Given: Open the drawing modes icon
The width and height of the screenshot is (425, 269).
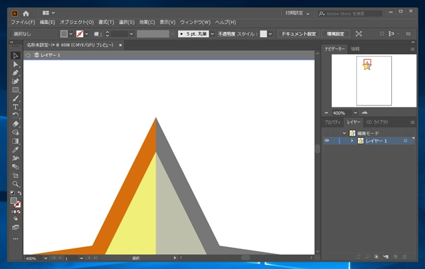Looking at the screenshot, I should point(15,219).
